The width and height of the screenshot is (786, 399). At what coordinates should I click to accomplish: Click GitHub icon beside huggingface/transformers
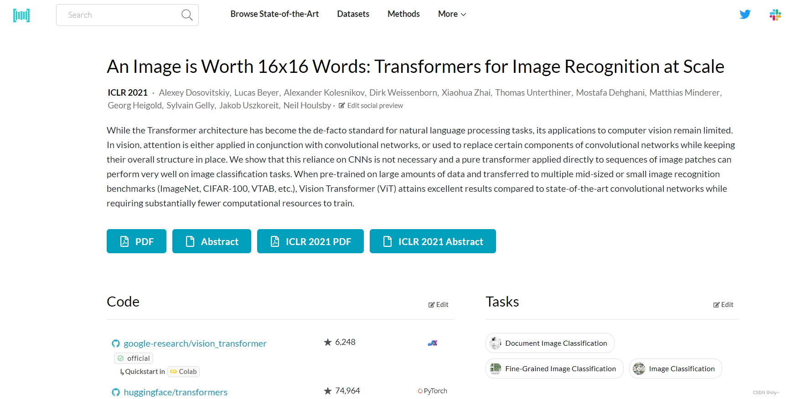[116, 392]
